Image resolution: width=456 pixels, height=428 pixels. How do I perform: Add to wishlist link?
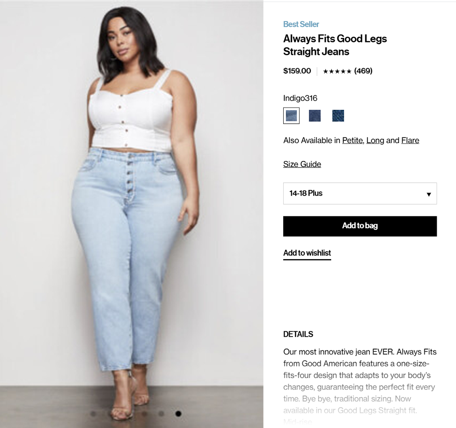click(307, 253)
